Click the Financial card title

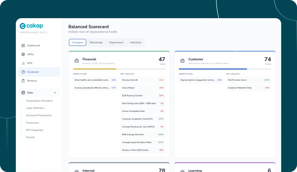pos(89,59)
